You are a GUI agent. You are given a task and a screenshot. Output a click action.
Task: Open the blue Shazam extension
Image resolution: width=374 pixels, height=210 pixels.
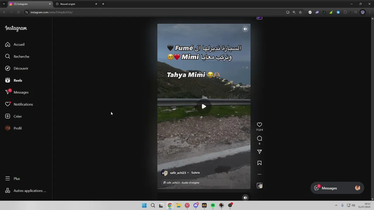(x=338, y=12)
